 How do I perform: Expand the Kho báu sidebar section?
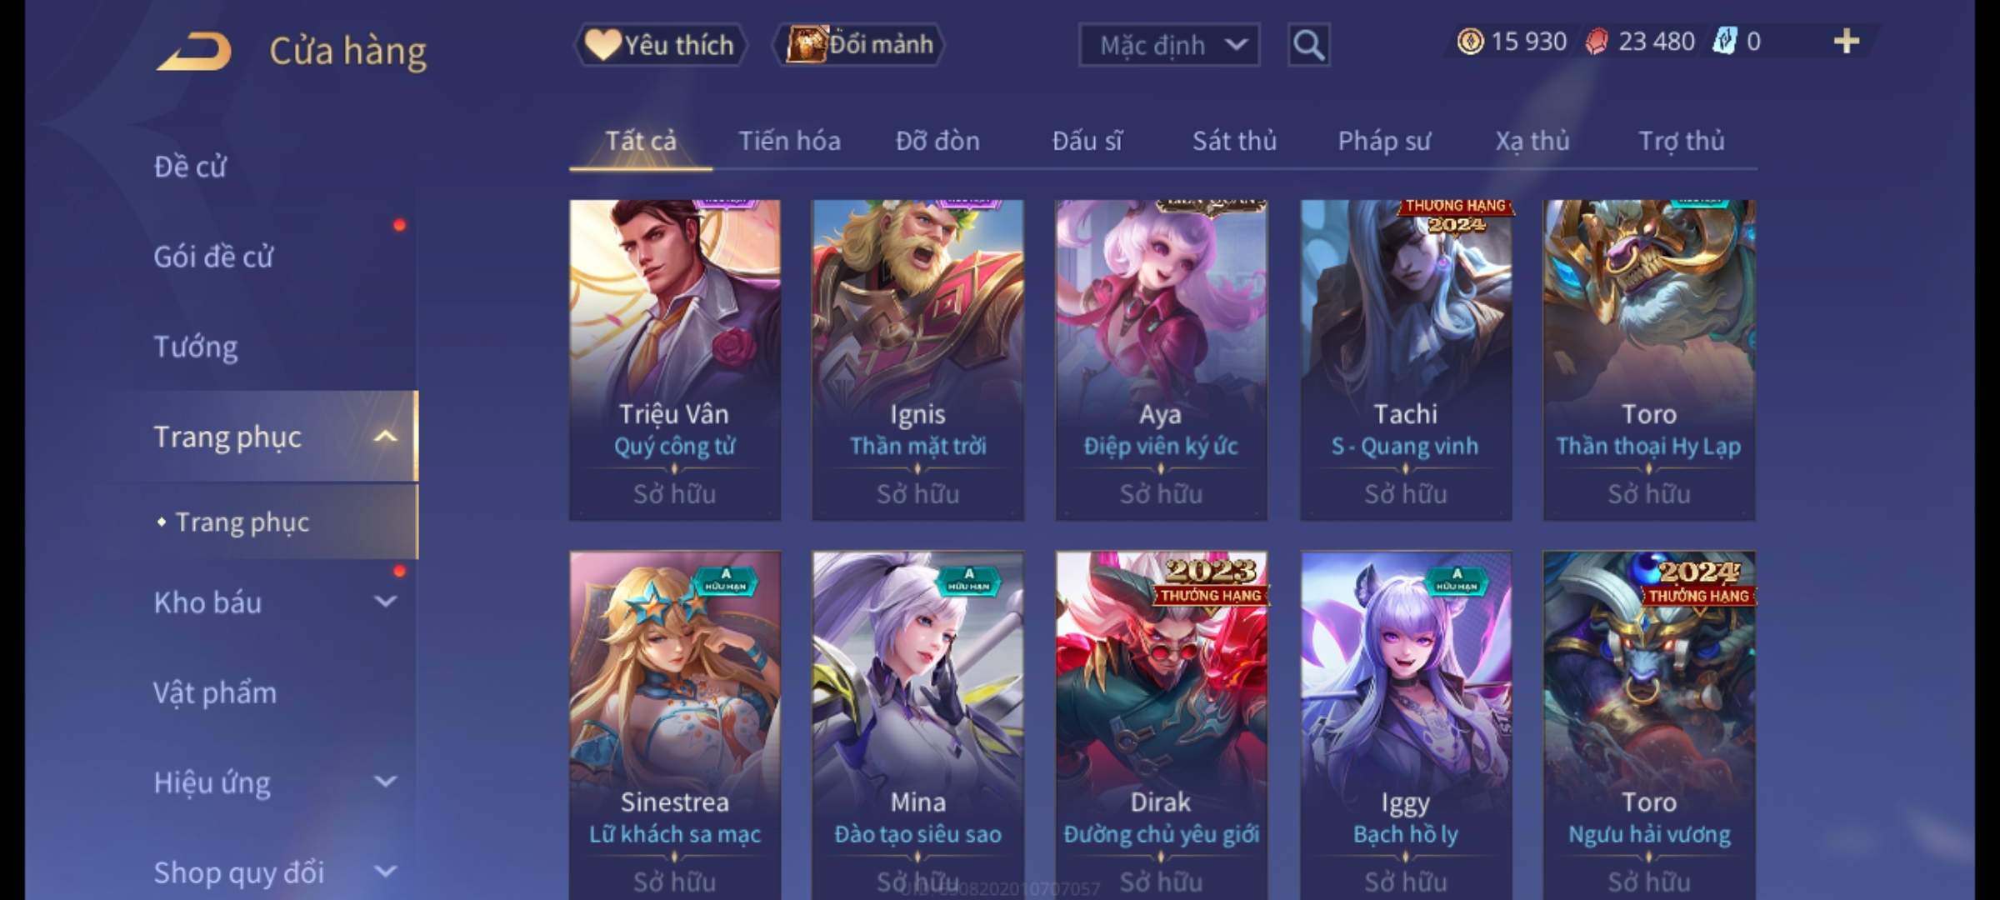pyautogui.click(x=385, y=602)
